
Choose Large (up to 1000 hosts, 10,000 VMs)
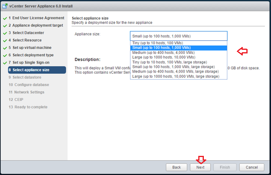click(178, 57)
